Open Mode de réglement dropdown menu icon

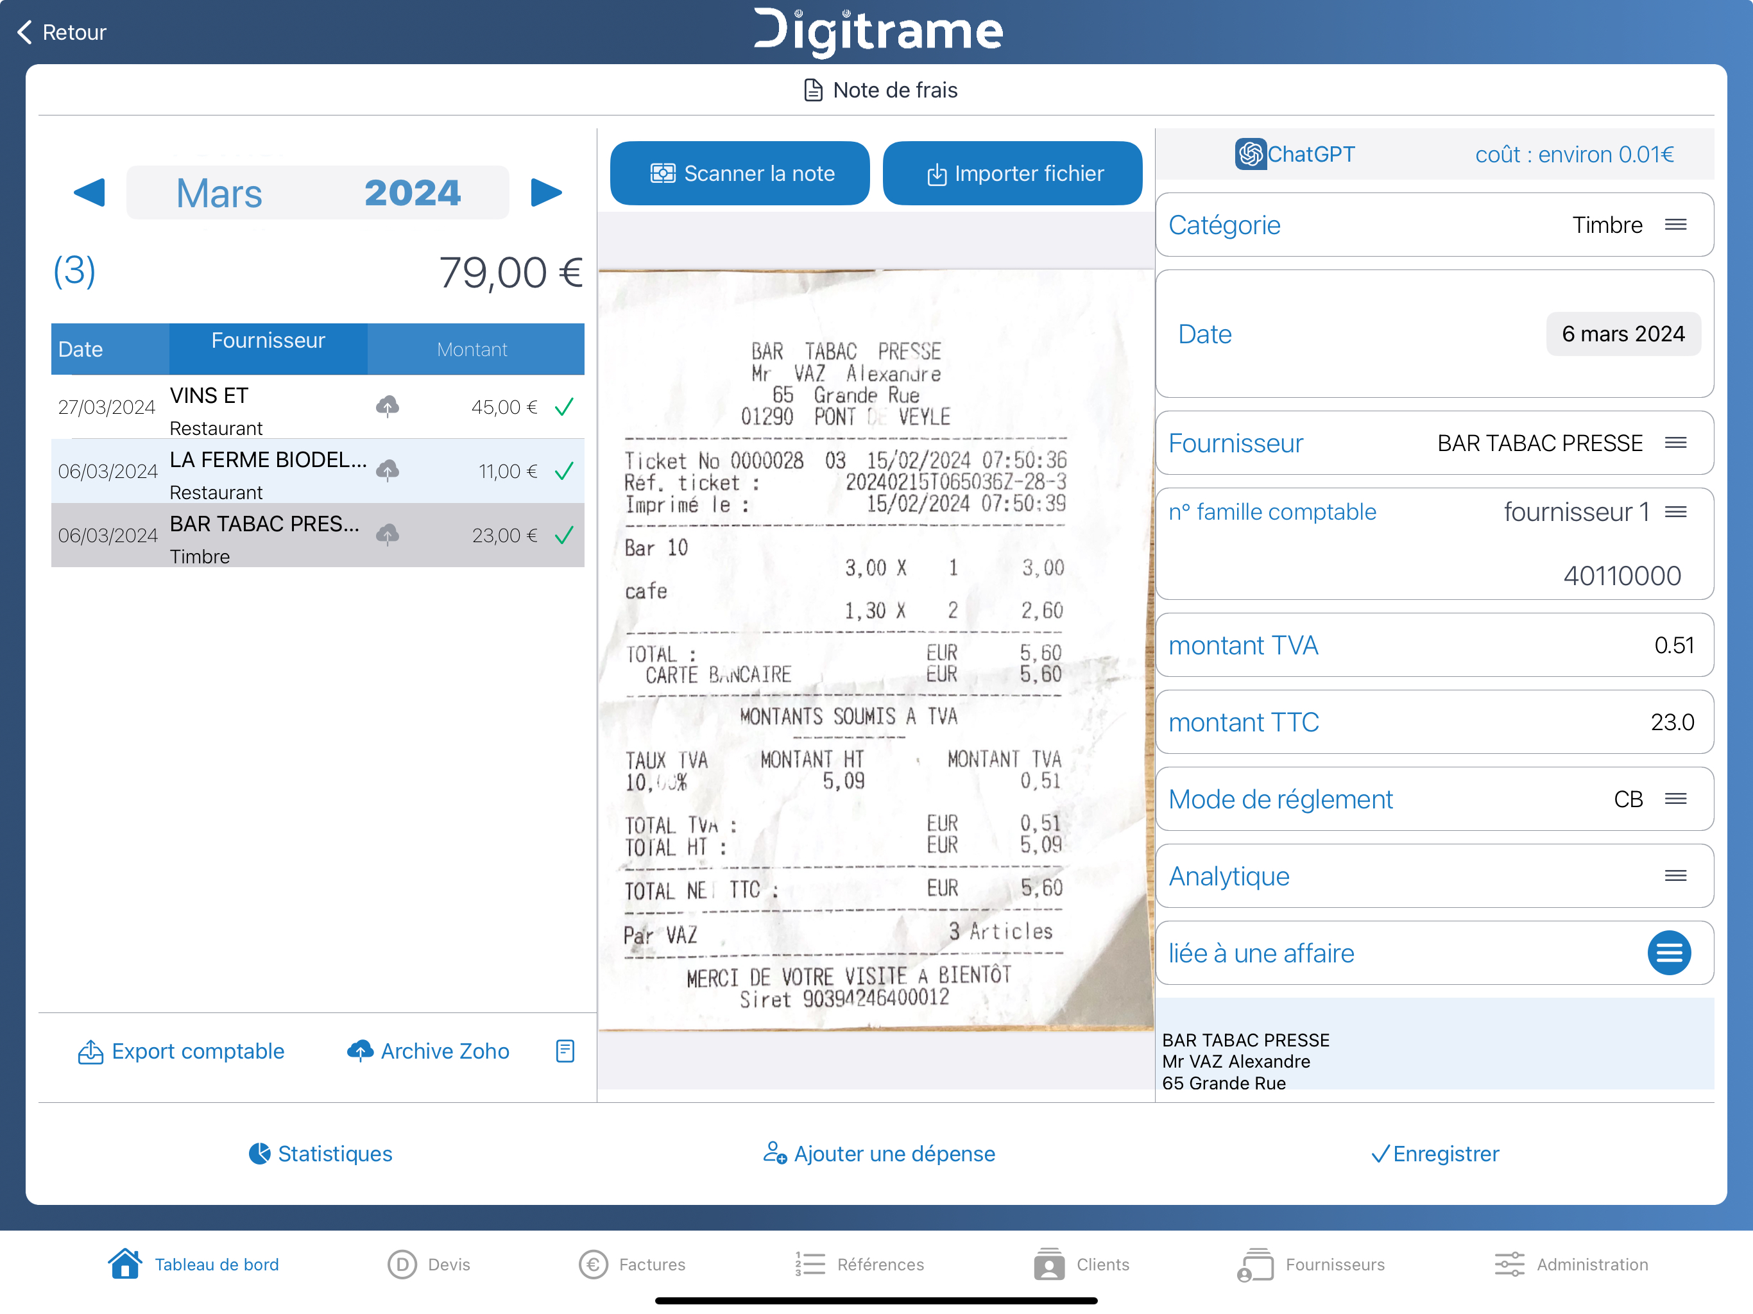[1675, 799]
